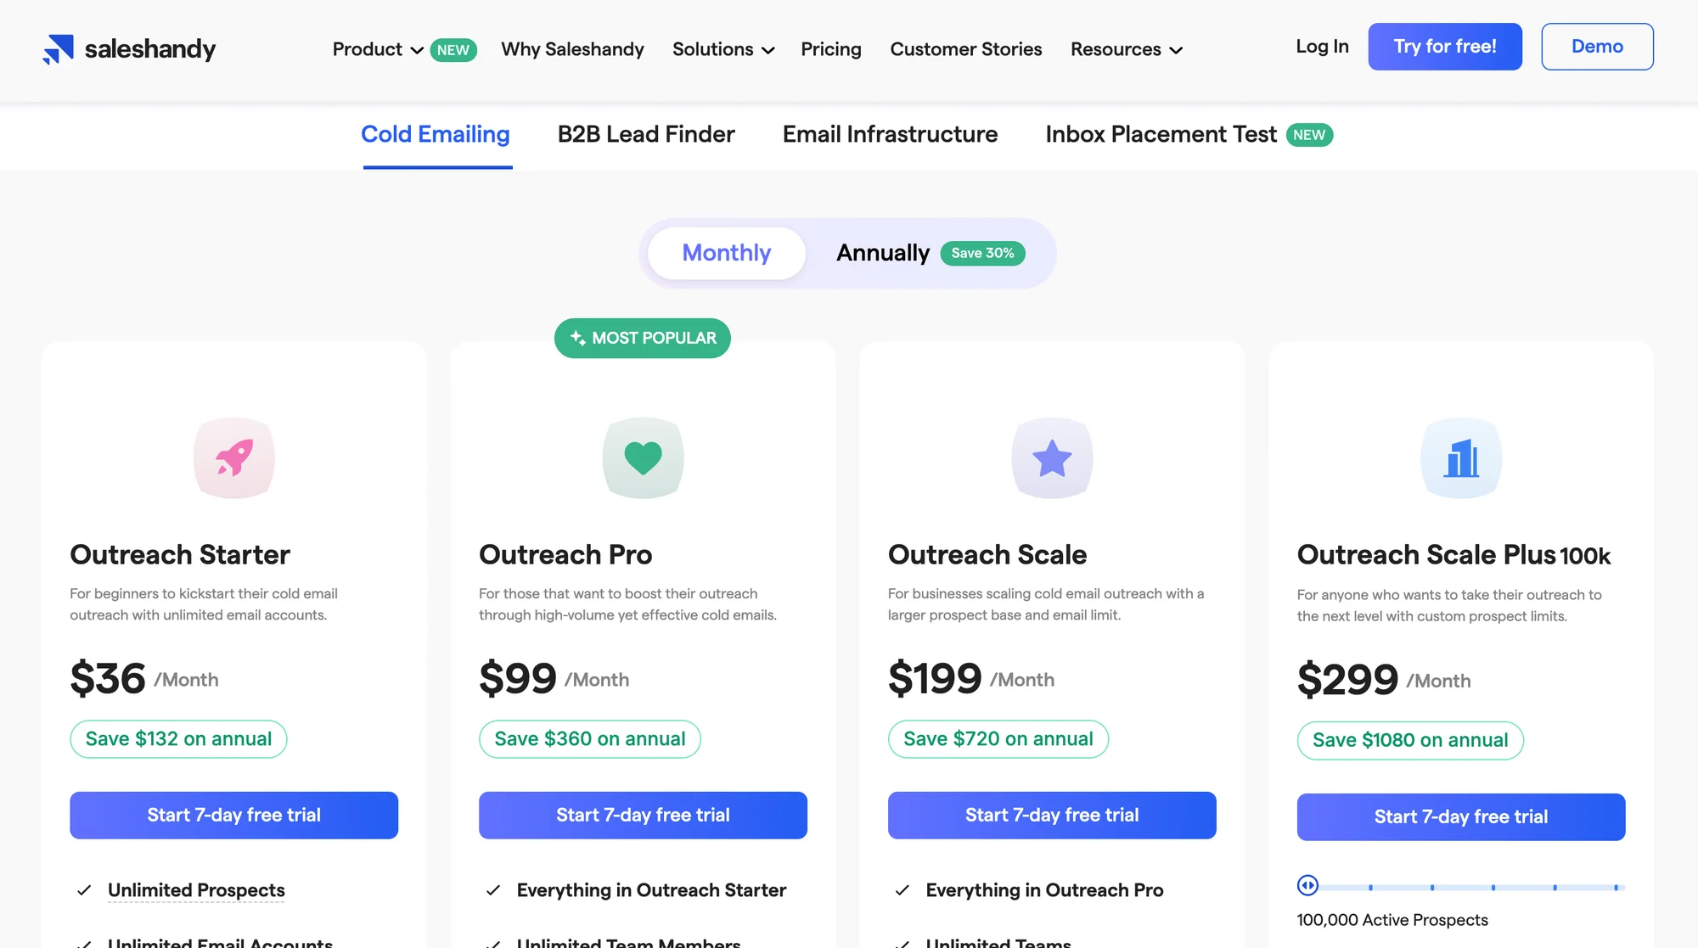Click the bar chart icon on Scale Plus
This screenshot has width=1698, height=948.
click(1461, 457)
